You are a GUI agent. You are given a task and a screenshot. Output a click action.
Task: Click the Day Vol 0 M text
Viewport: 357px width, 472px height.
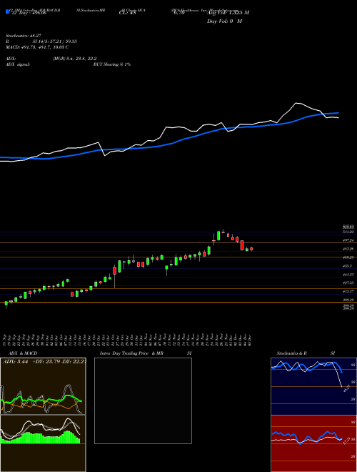coord(224,21)
